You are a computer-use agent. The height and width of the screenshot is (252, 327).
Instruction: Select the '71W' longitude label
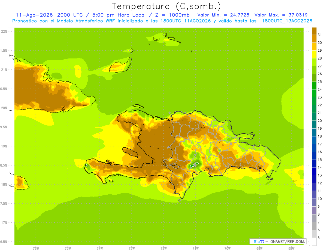point(195,248)
